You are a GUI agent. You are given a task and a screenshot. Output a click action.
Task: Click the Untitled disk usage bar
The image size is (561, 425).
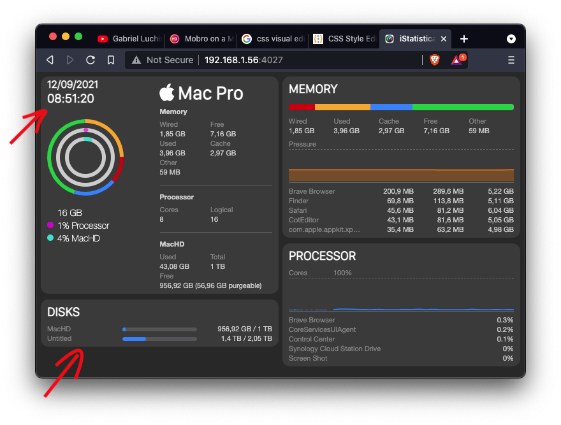tap(159, 339)
